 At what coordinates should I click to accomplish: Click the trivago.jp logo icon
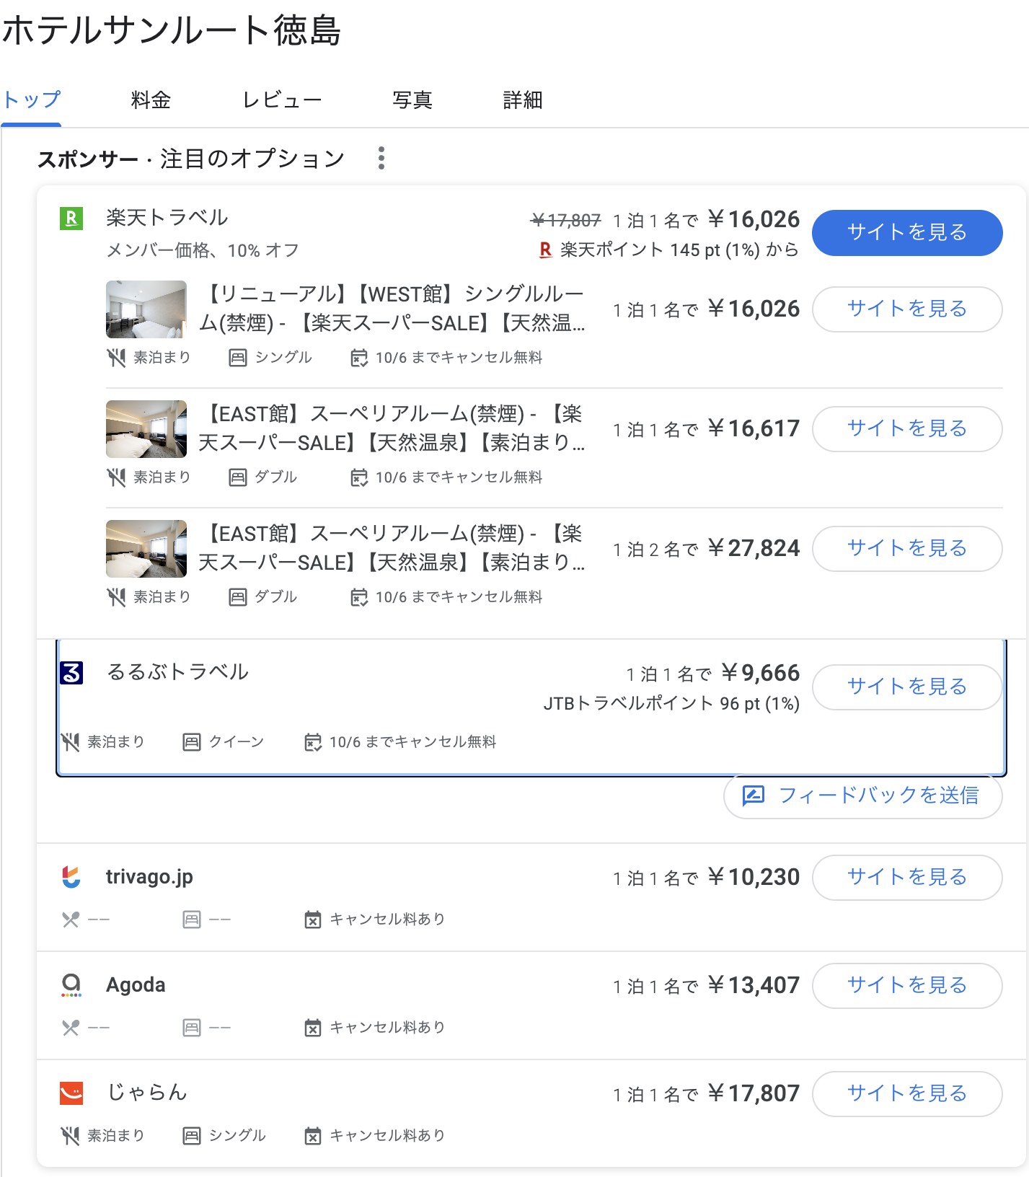(x=71, y=877)
